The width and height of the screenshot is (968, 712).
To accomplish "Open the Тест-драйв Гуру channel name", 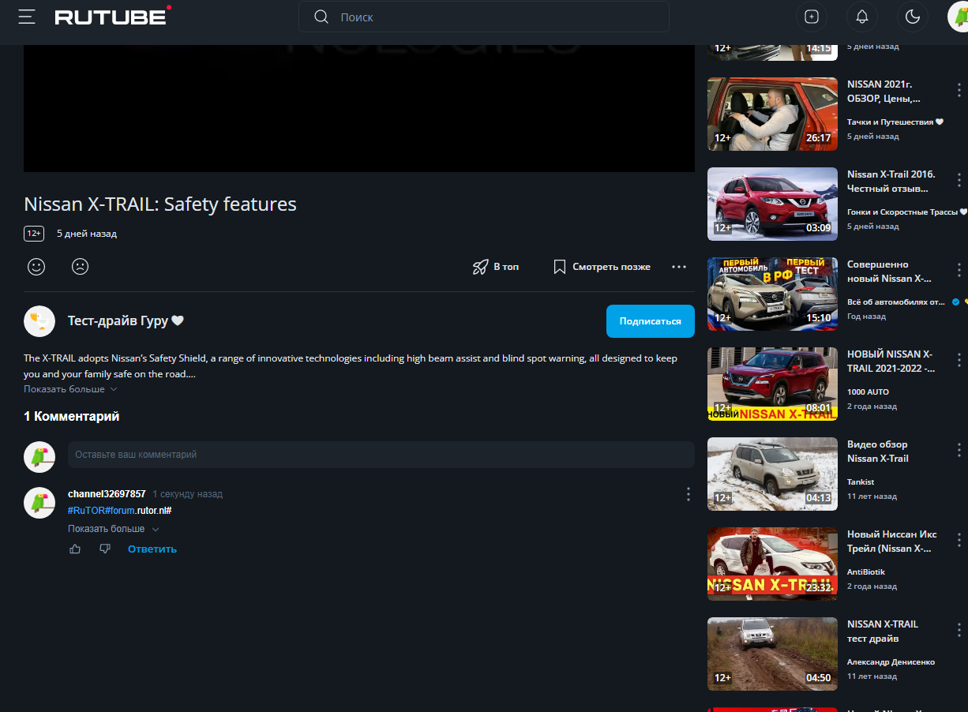I will [126, 320].
